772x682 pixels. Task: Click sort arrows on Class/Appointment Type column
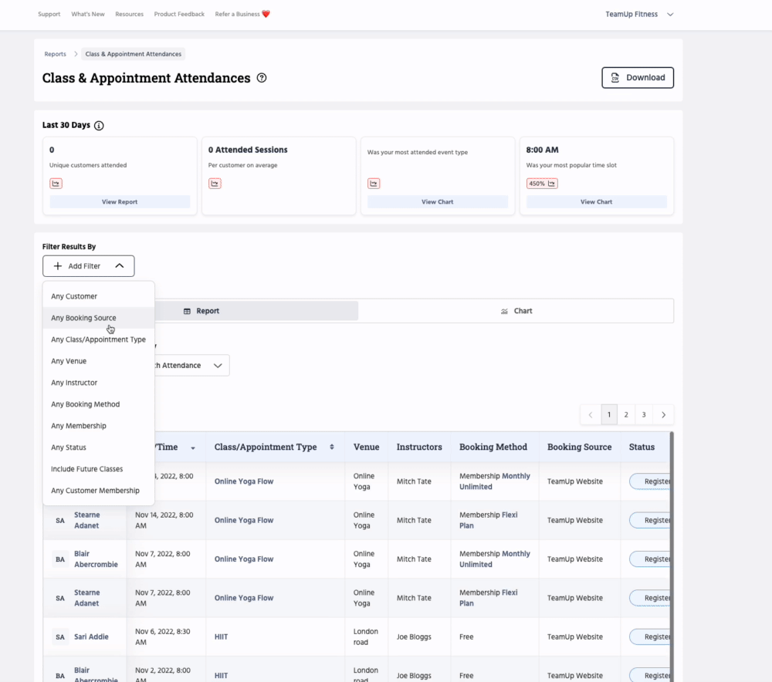pos(332,447)
